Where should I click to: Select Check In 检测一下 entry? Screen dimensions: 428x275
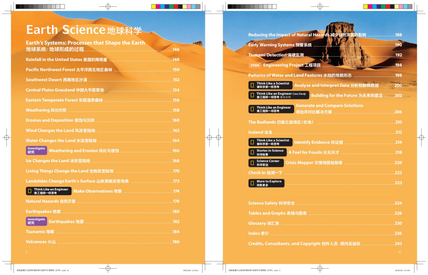265,173
